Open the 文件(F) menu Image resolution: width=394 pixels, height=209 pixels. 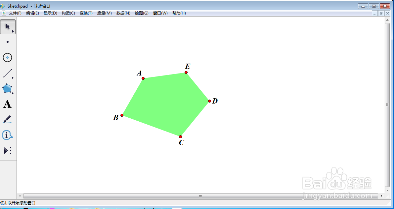click(x=15, y=13)
